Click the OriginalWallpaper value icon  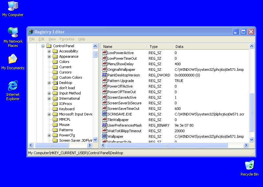(x=104, y=69)
